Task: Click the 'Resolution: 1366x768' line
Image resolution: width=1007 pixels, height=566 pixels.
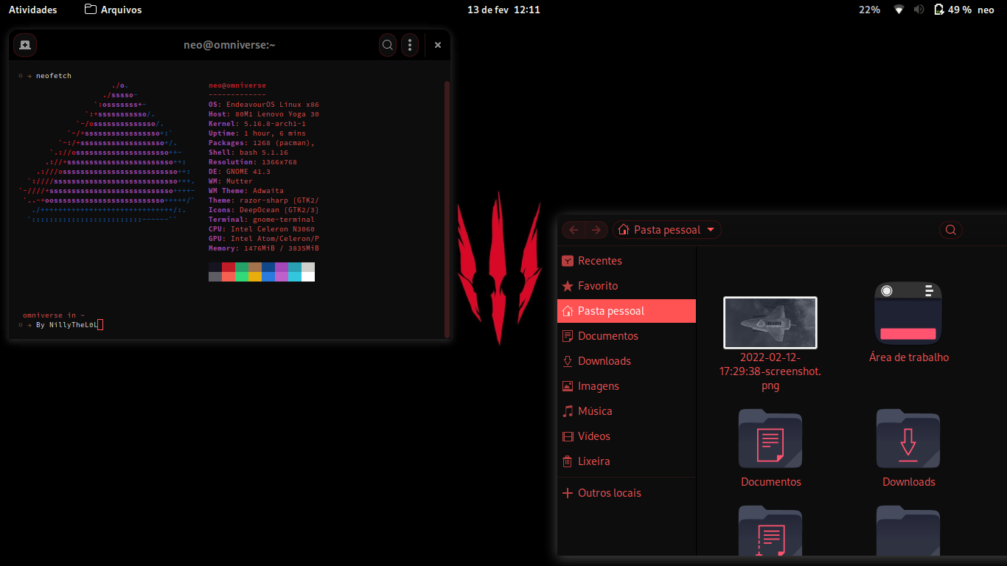Action: pyautogui.click(x=253, y=162)
